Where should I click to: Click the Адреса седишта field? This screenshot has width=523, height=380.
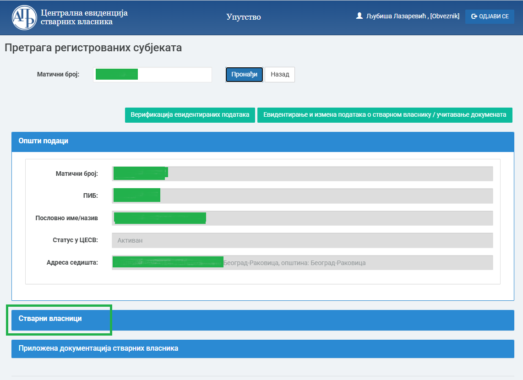point(302,263)
